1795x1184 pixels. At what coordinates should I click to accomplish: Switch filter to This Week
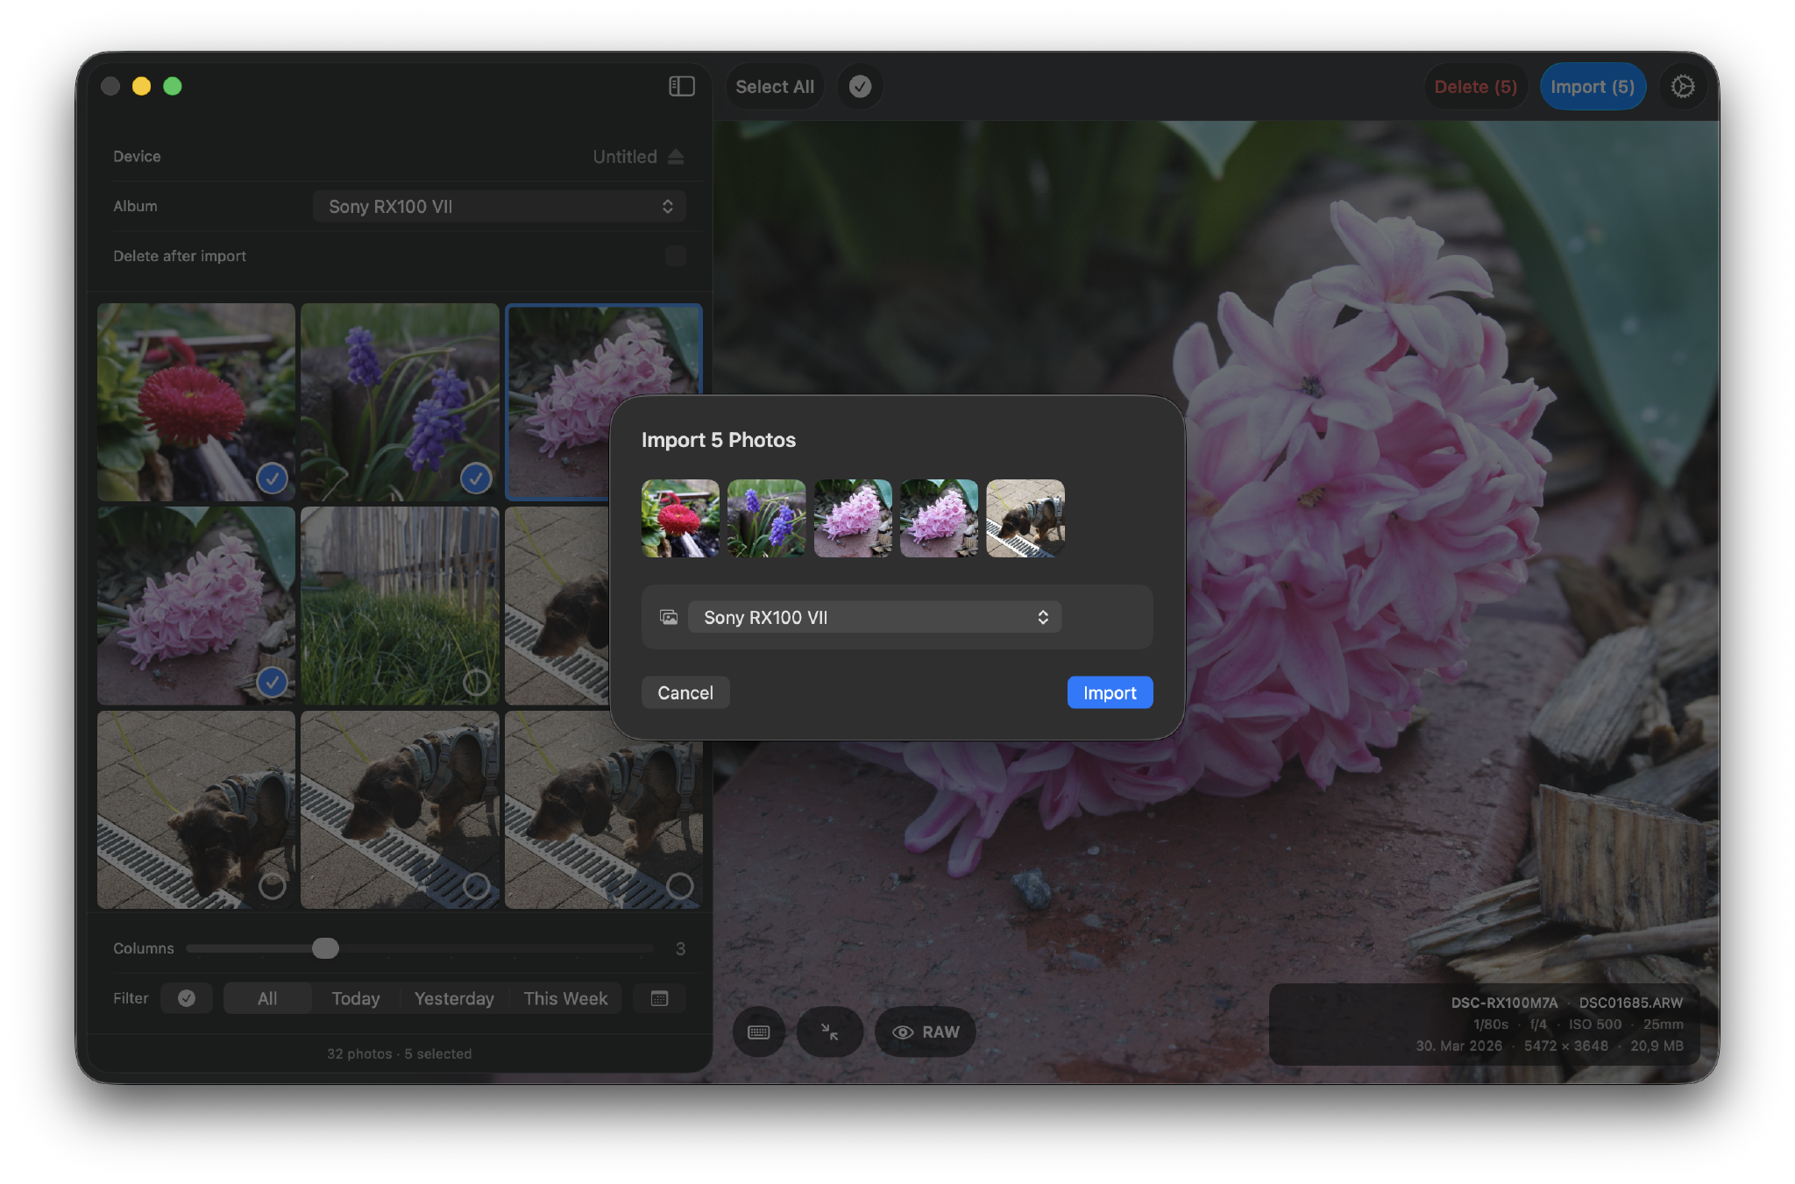point(565,998)
